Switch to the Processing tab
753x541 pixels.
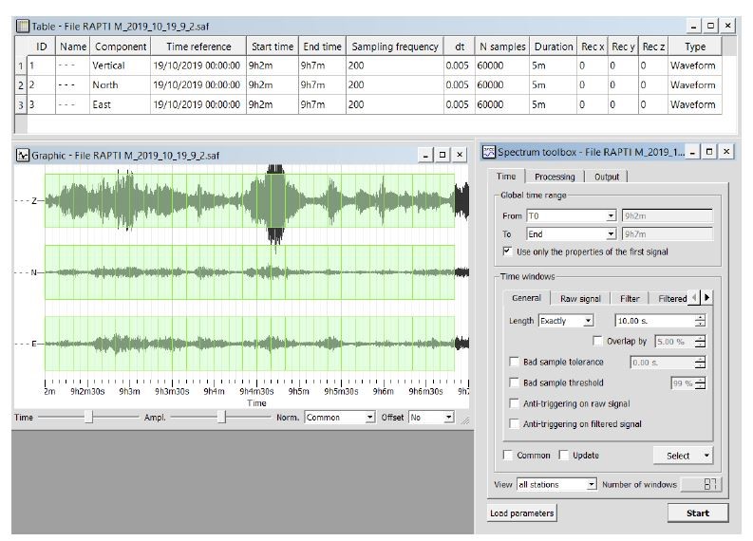pos(554,177)
